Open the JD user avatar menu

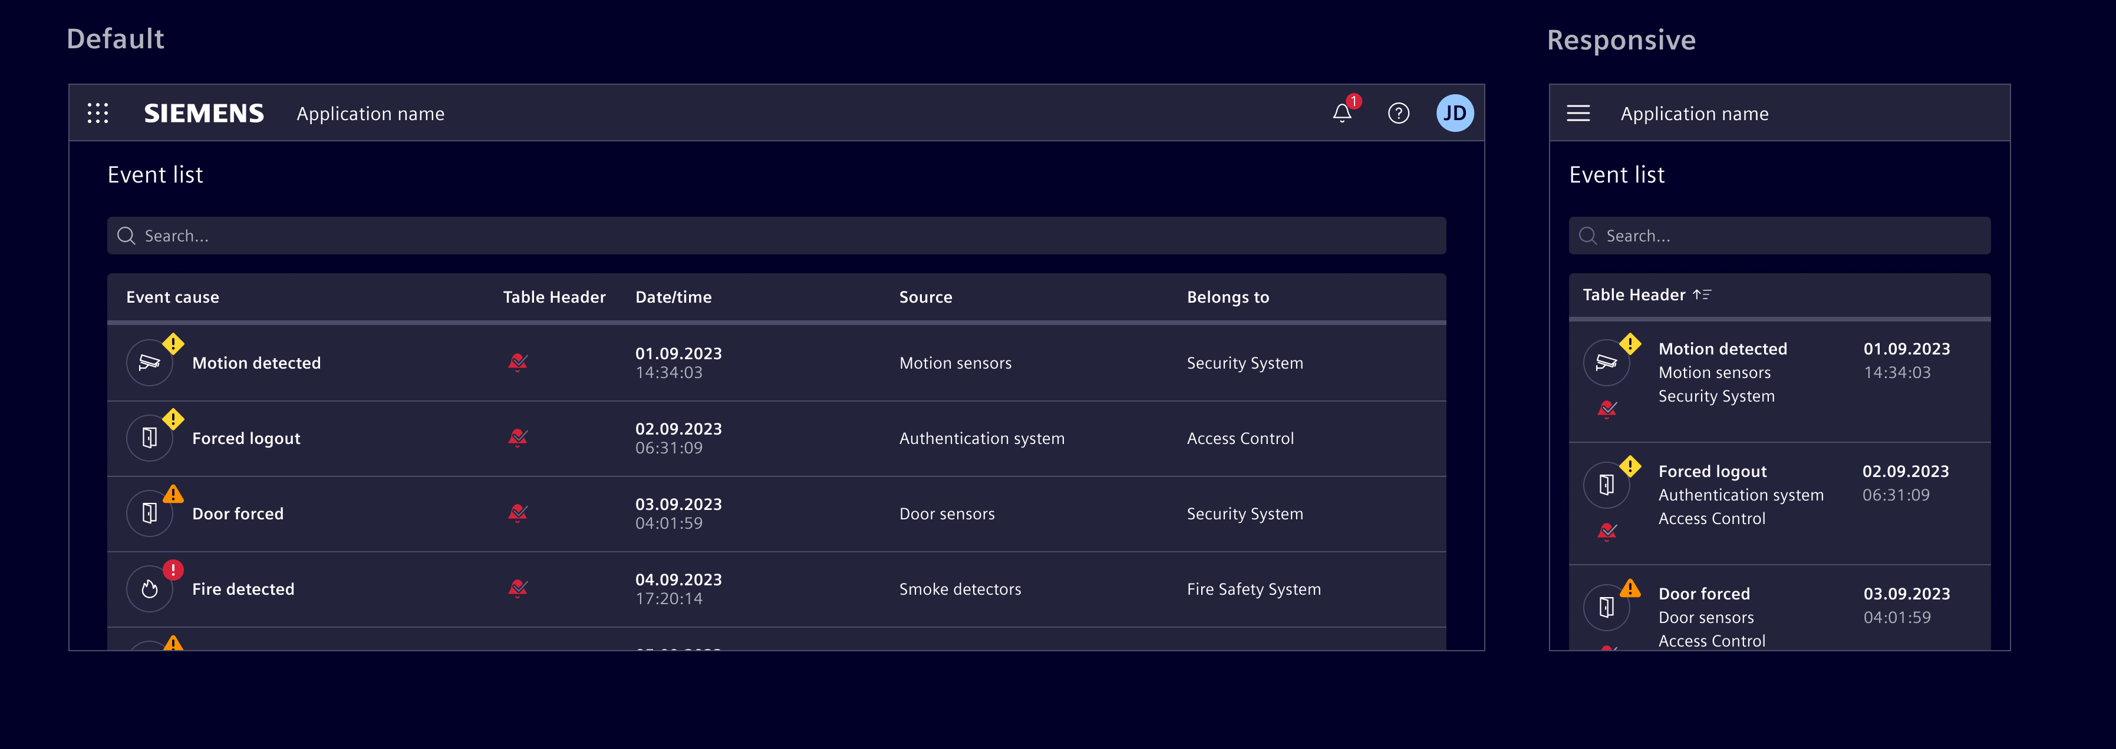(1454, 113)
